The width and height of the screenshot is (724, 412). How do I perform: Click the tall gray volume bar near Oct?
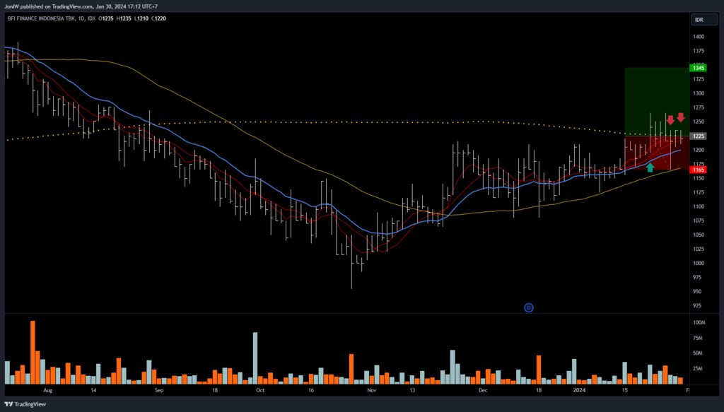pos(255,358)
